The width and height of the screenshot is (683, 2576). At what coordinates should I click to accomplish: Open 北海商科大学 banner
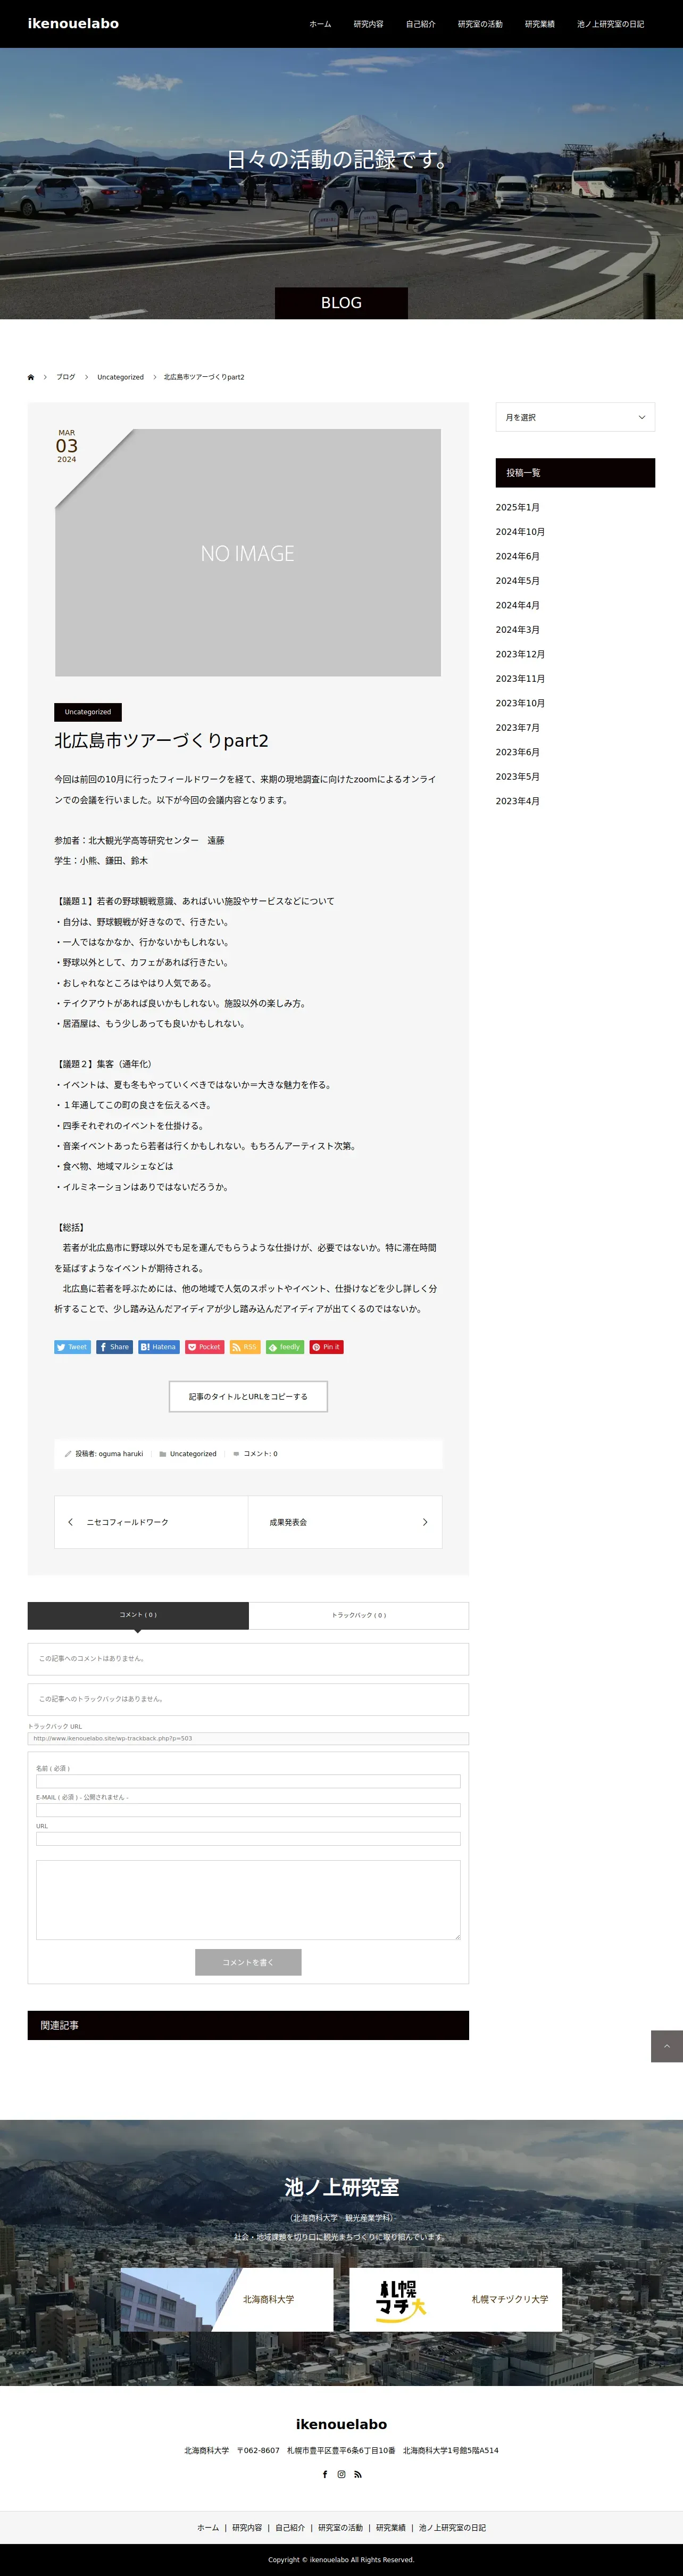pos(227,2299)
